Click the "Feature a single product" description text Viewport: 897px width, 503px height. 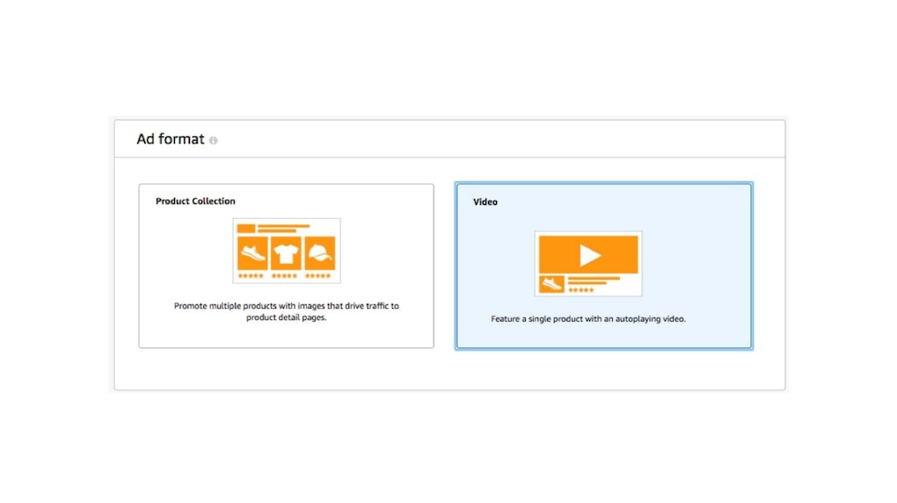pyautogui.click(x=587, y=319)
